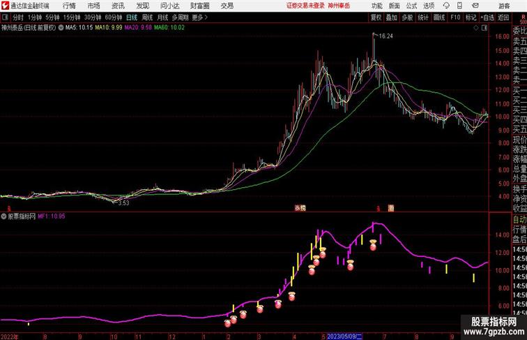Click the 涨榜 marker below the price chart
The height and width of the screenshot is (340, 527).
click(x=300, y=208)
